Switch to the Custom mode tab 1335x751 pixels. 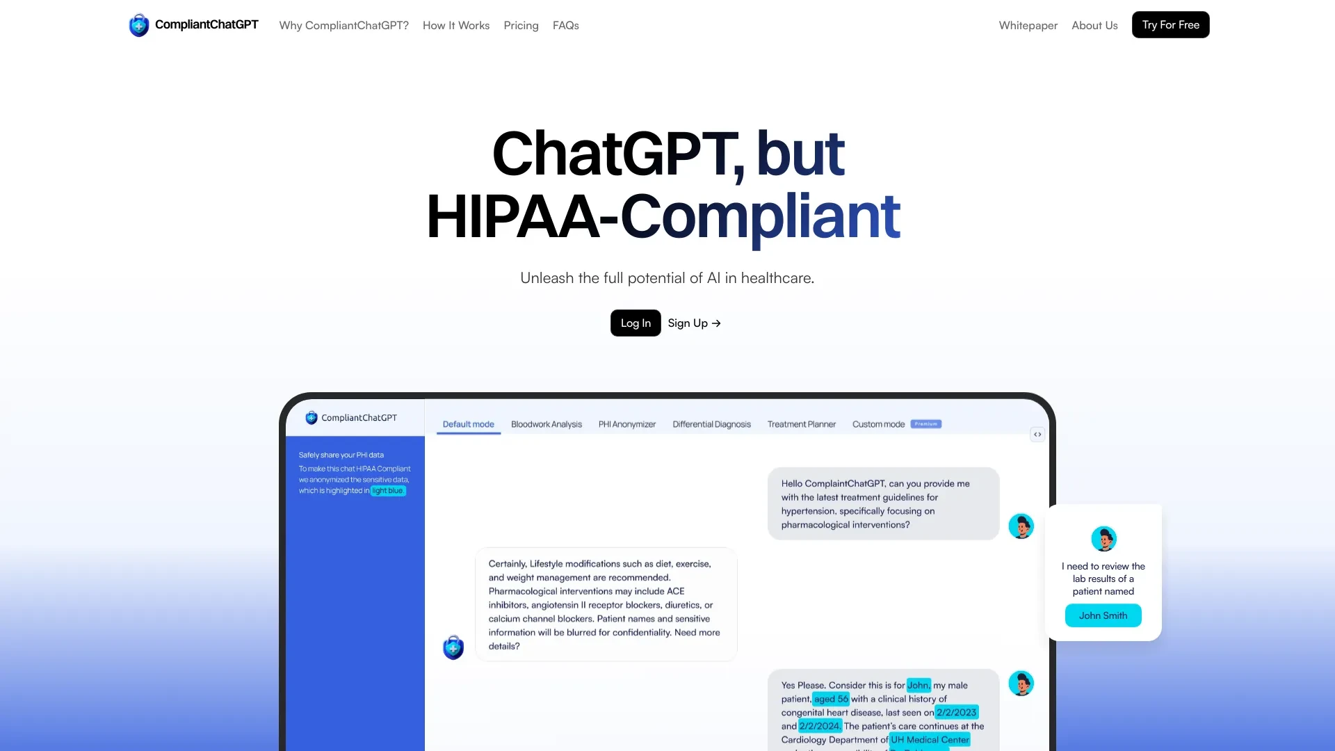[x=878, y=423]
